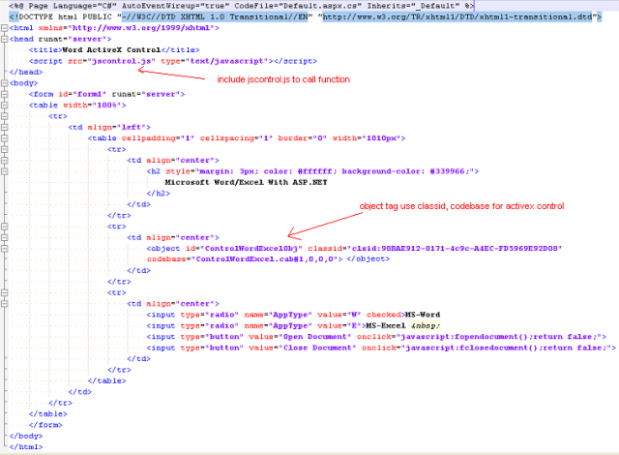The width and height of the screenshot is (619, 455).
Task: Collapse the head runat server outlining marker
Action: click(4, 39)
